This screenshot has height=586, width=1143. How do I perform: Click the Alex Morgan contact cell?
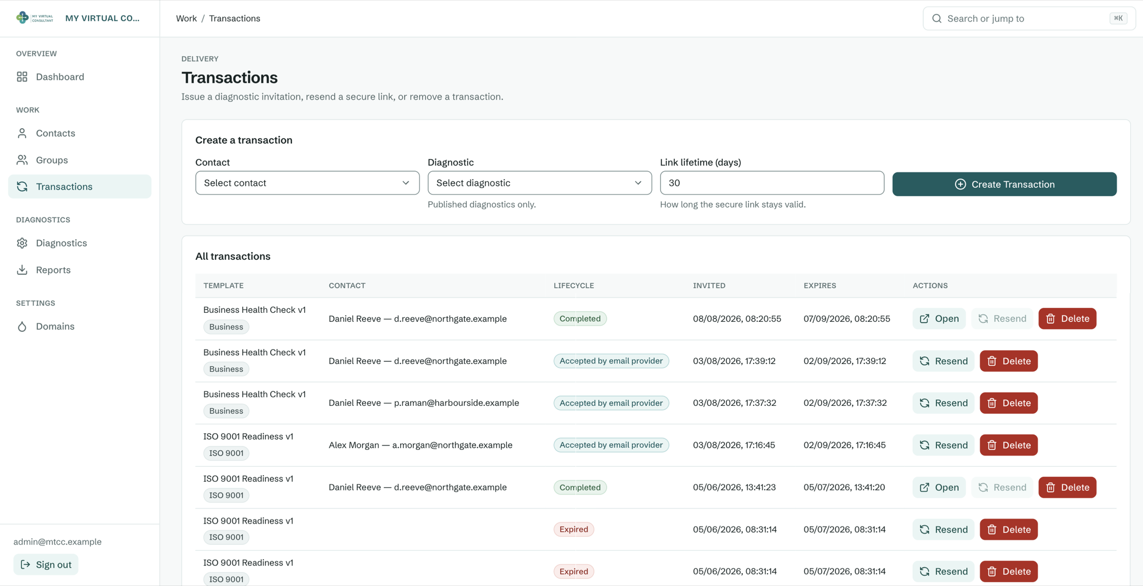point(420,445)
